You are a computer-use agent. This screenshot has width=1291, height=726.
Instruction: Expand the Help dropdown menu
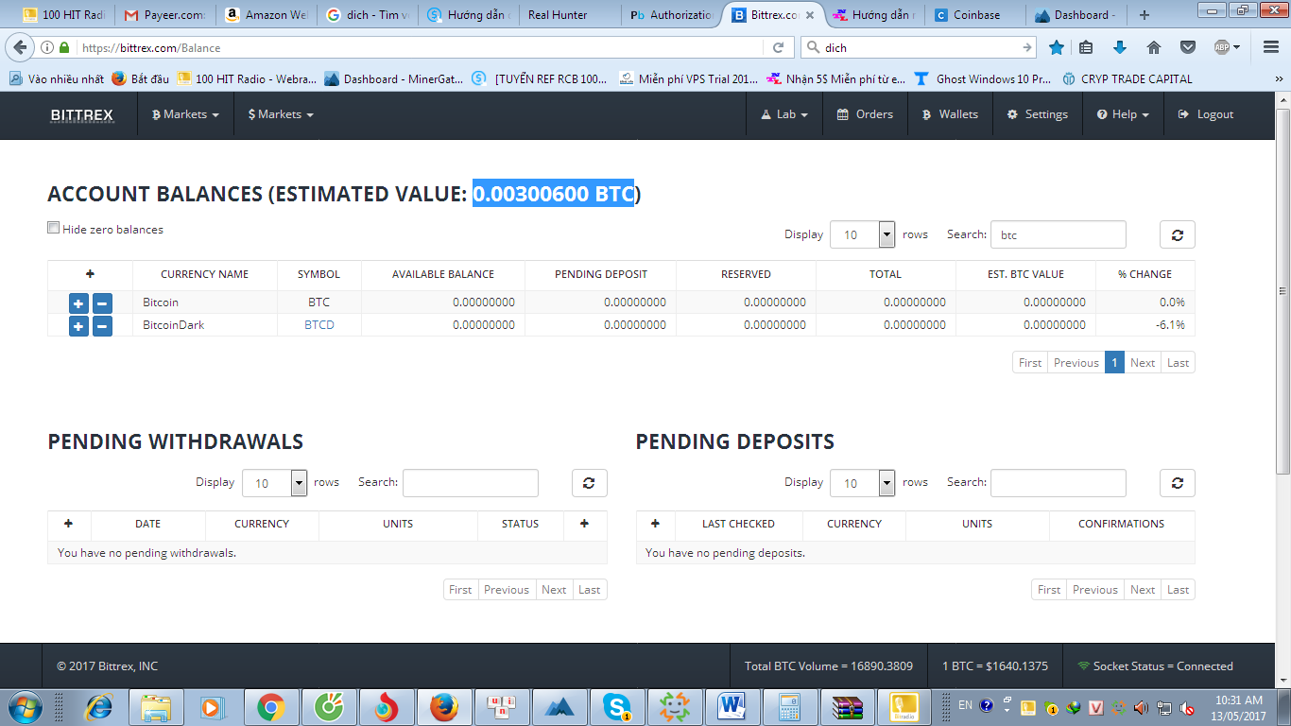point(1123,114)
